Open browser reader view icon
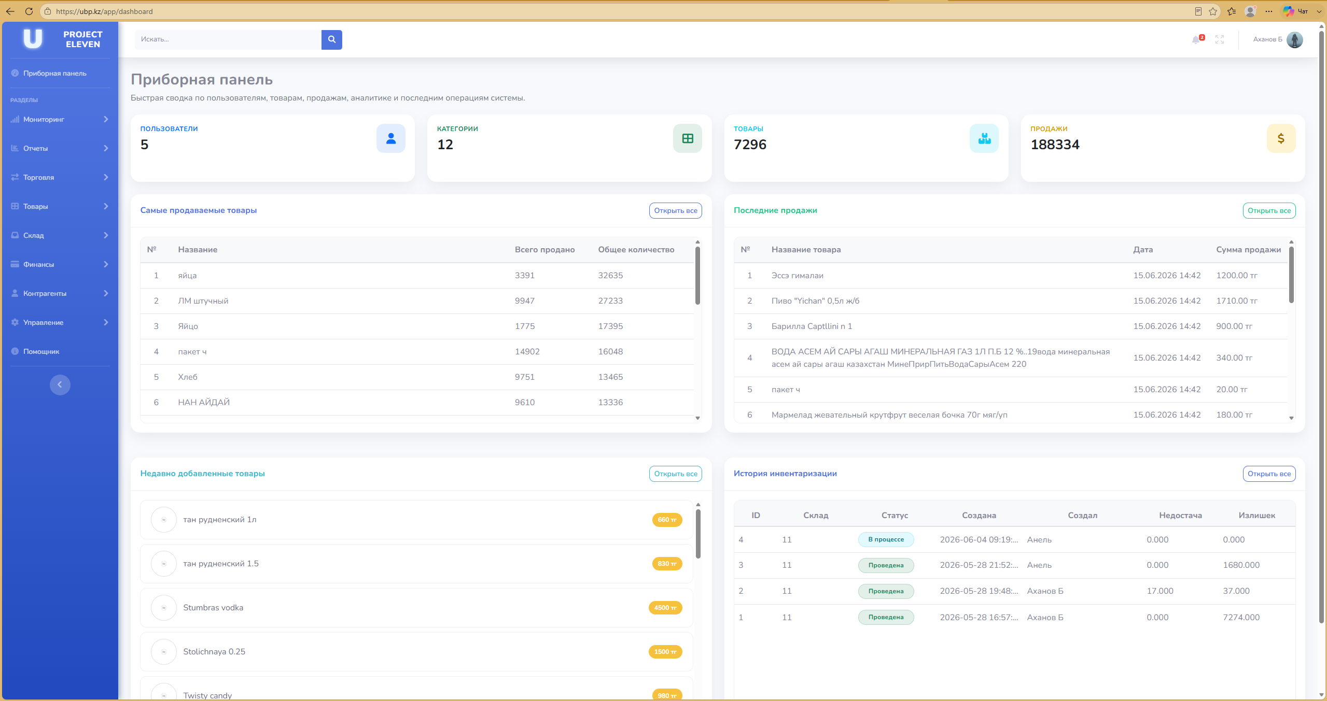 click(1198, 11)
